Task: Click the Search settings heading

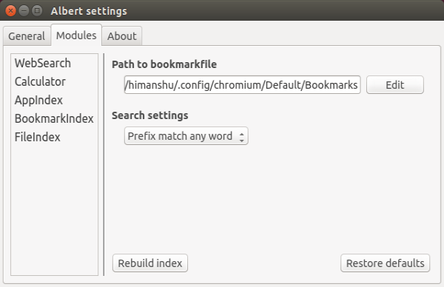Action: [149, 115]
